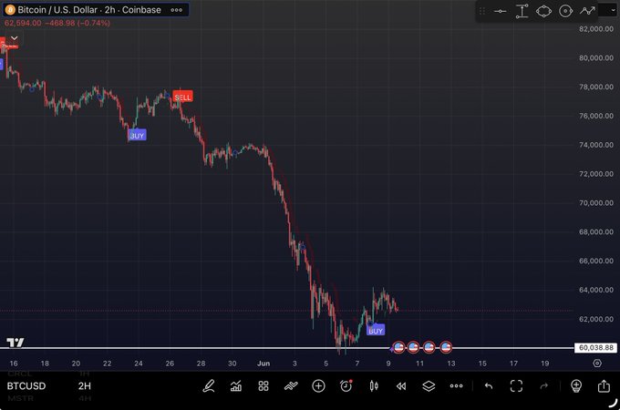Tap the share export icon
Screen dimensions: 620x410
[604, 386]
